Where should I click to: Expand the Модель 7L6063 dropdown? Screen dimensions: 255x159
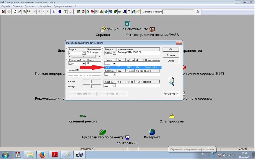(114, 53)
